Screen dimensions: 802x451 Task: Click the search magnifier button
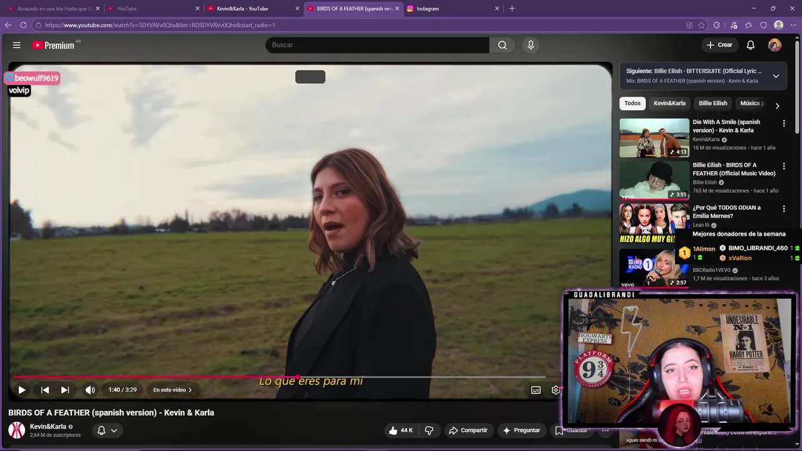[x=503, y=45]
